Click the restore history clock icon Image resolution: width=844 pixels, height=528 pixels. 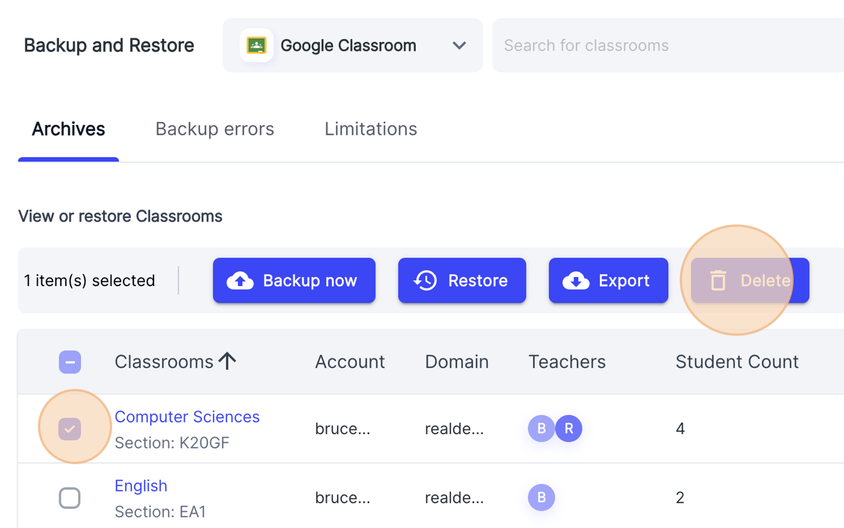coord(425,280)
